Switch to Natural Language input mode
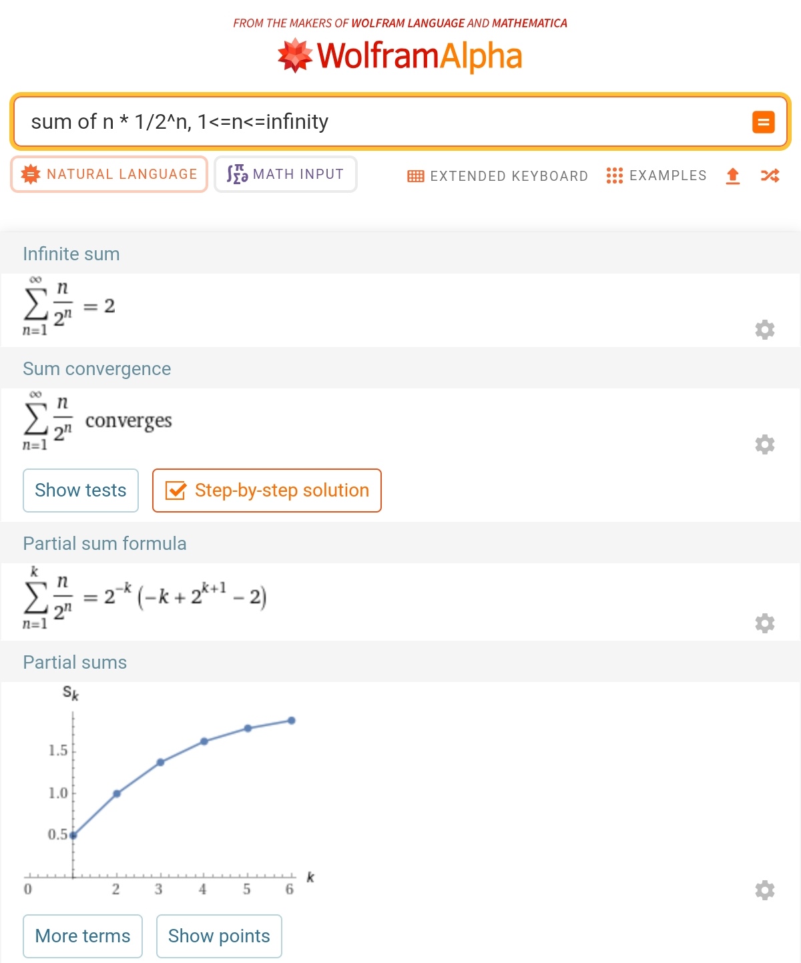This screenshot has height=963, width=801. [109, 174]
